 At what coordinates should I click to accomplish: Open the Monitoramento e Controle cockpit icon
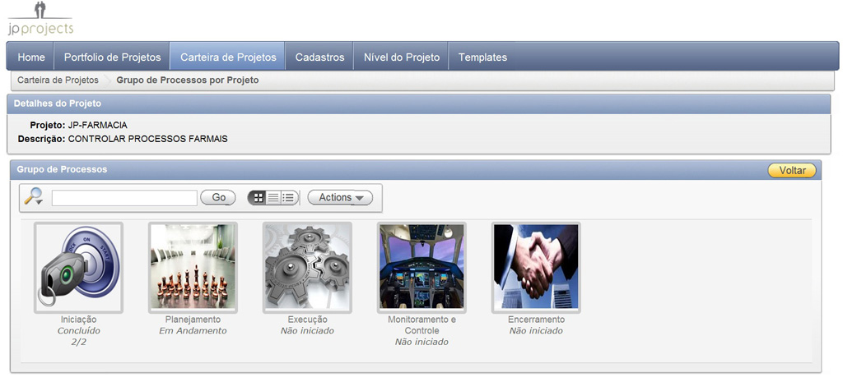[x=421, y=267]
